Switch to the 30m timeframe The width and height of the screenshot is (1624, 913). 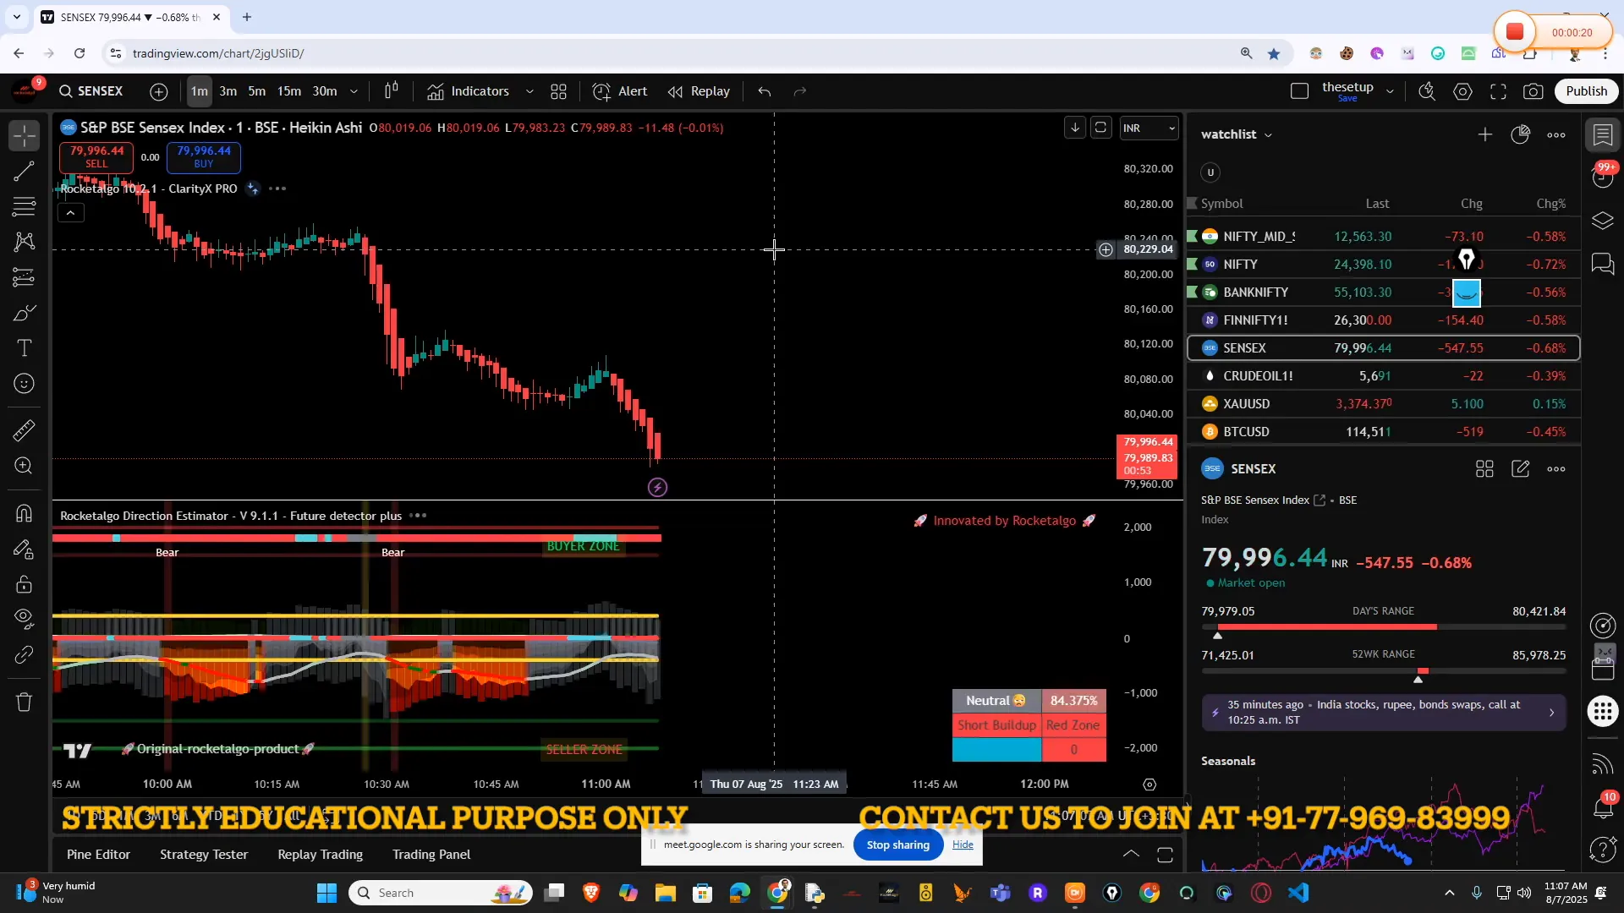[325, 91]
